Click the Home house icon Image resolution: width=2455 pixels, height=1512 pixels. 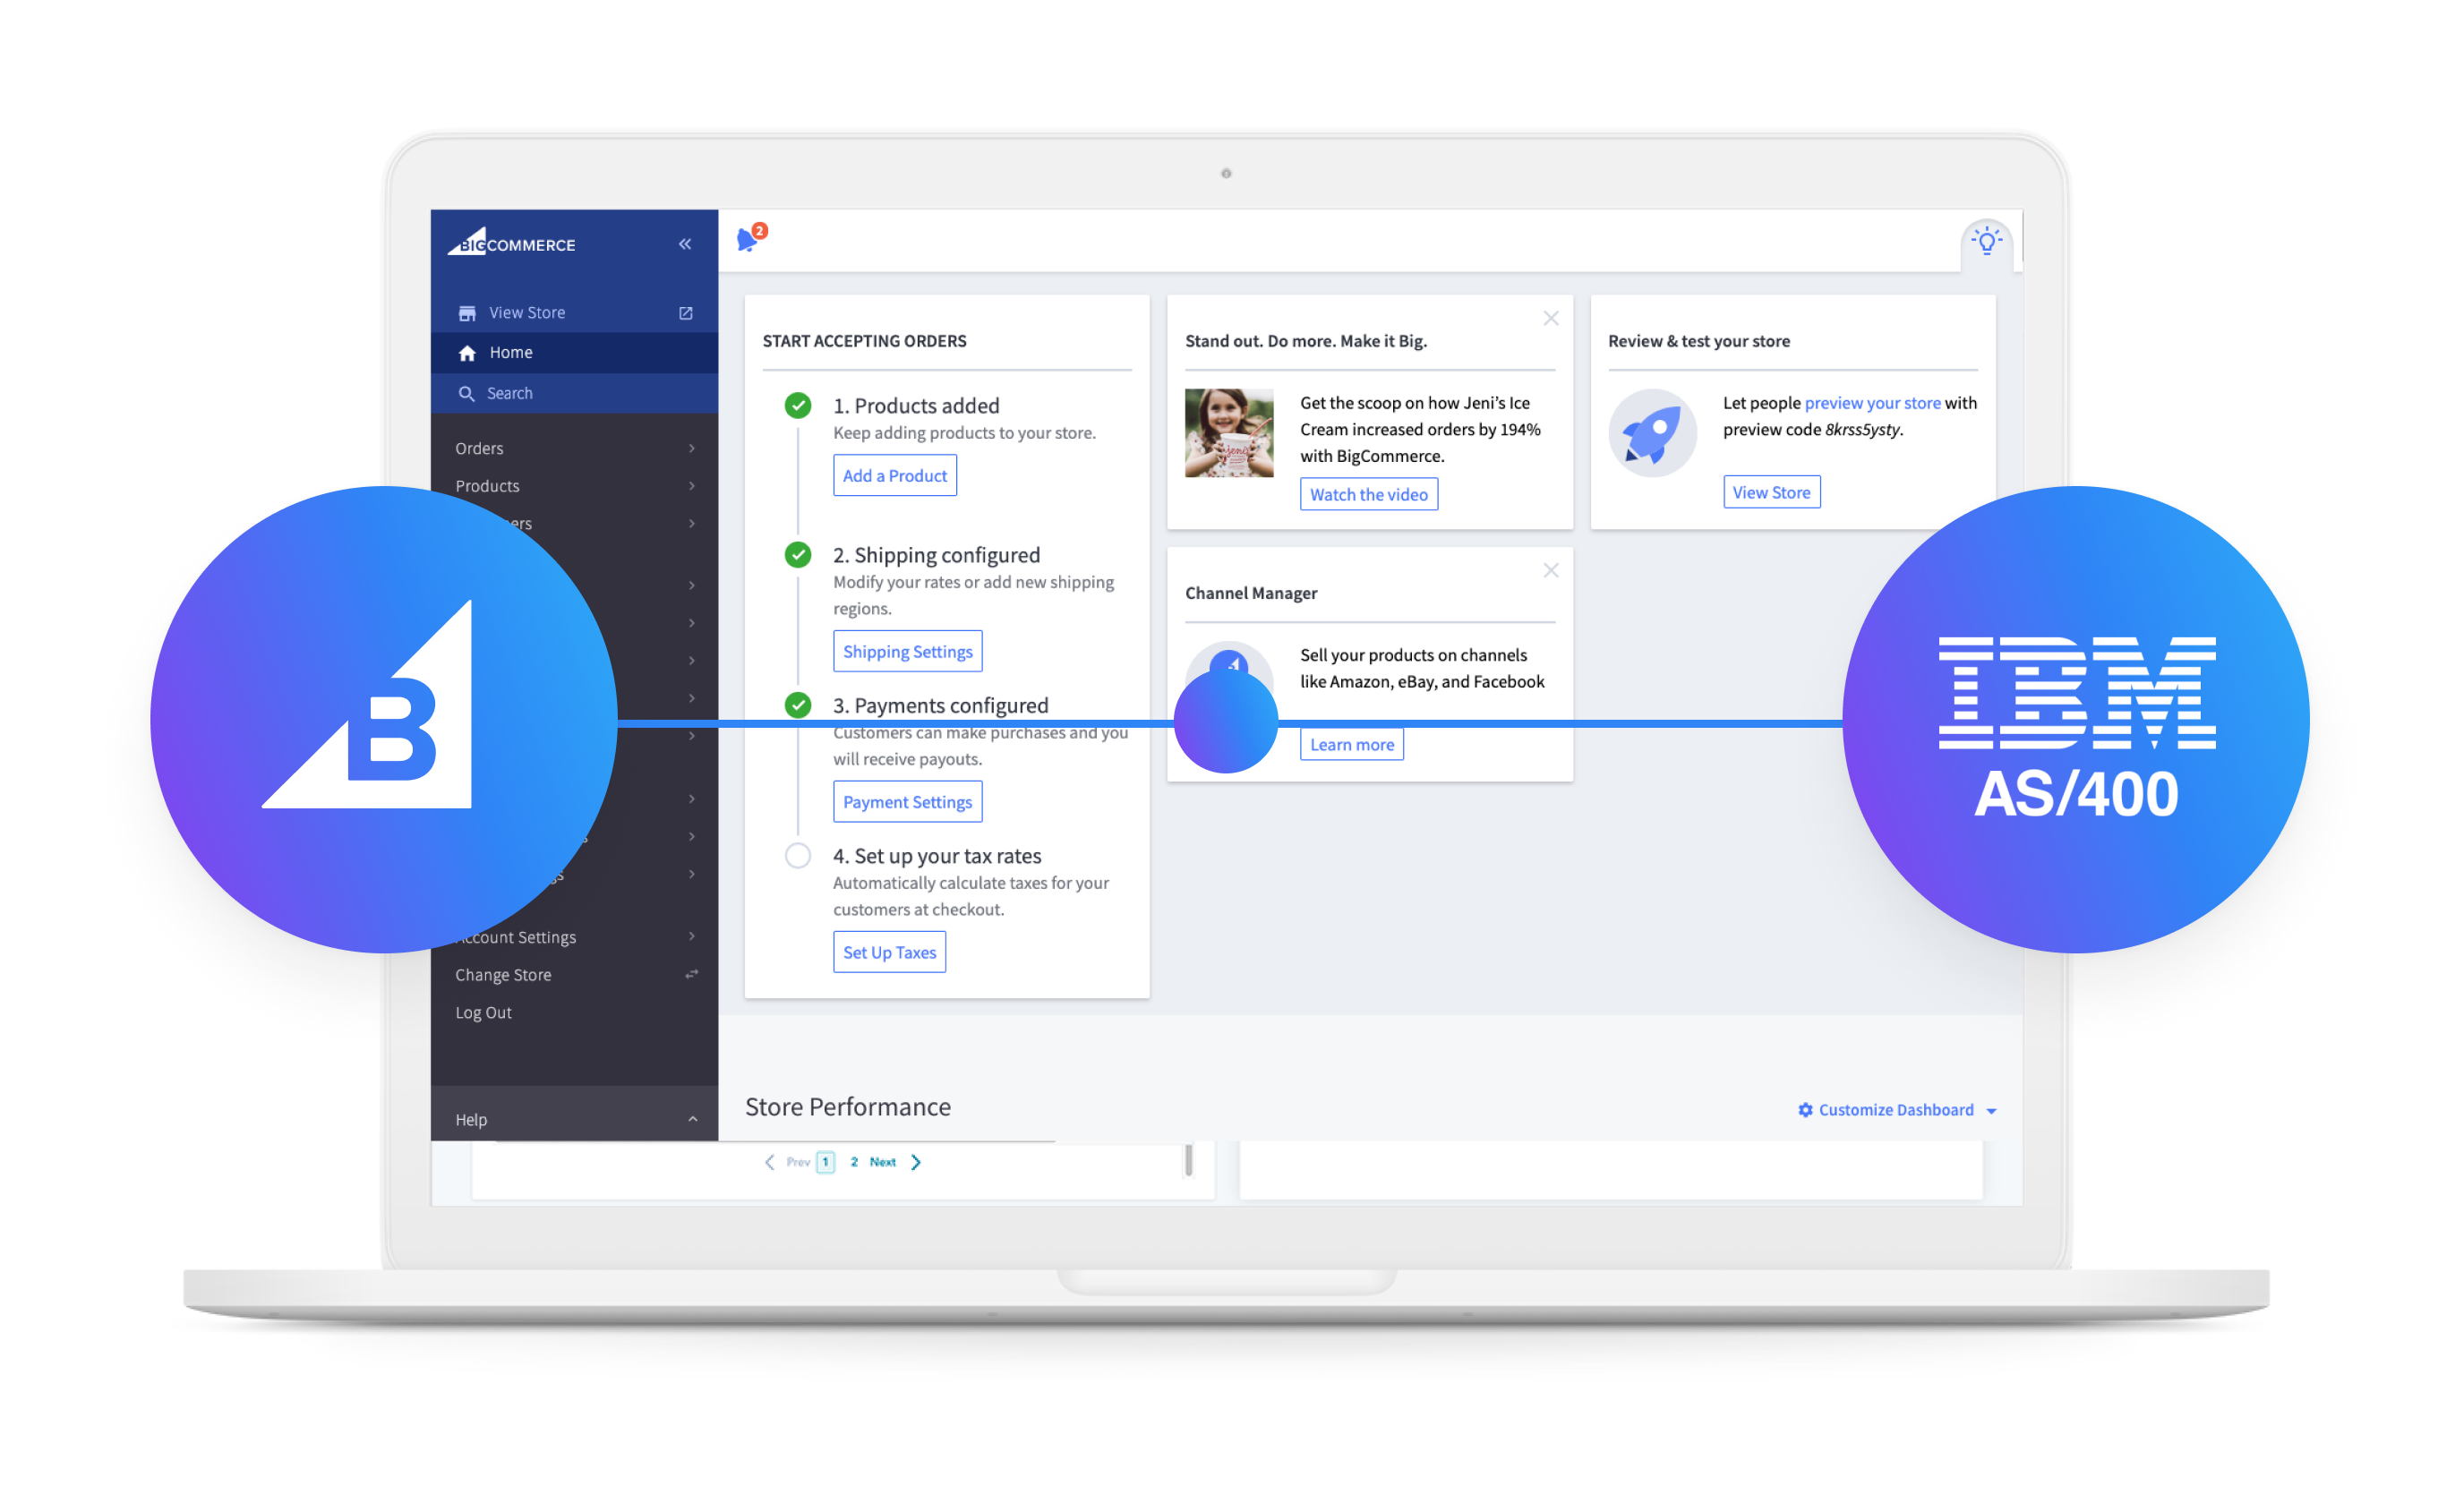467,353
